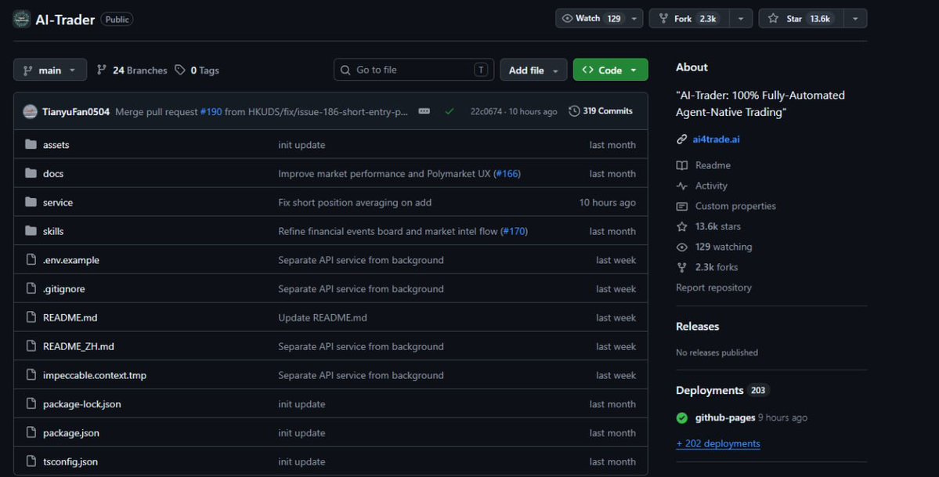Click the green checkmark commit status

[450, 111]
